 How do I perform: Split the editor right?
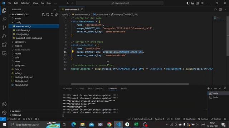pyautogui.click(x=220, y=10)
